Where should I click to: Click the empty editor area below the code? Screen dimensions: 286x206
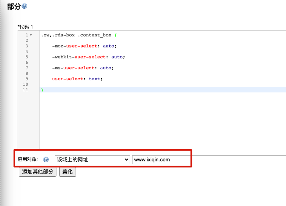point(157,121)
